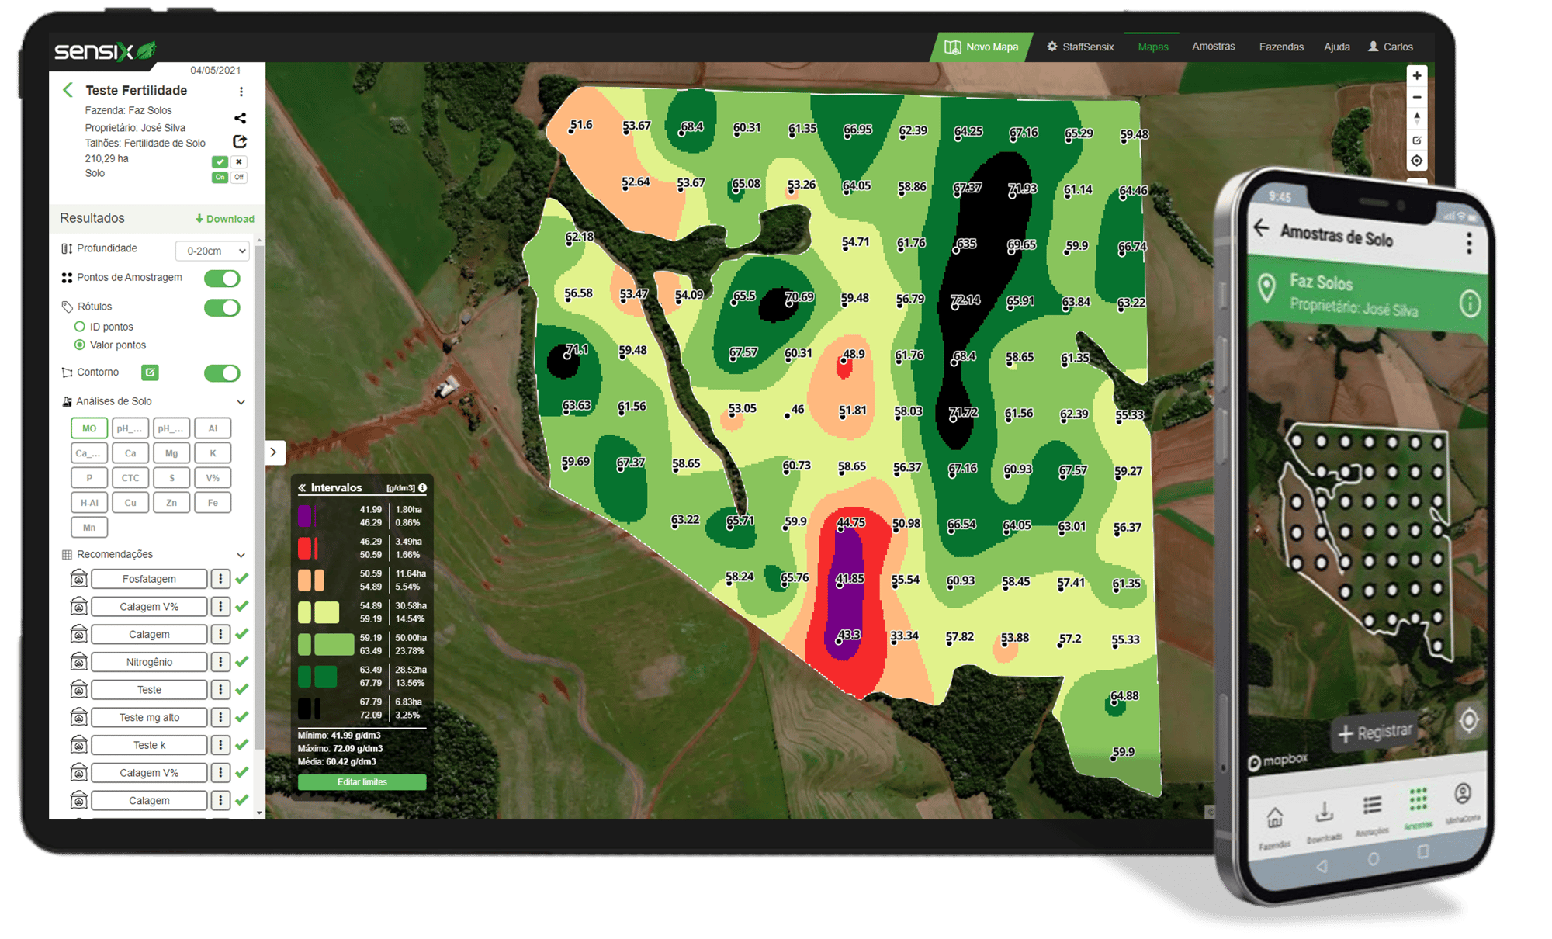Select the pH soil analysis button
This screenshot has height=939, width=1552.
click(x=130, y=428)
